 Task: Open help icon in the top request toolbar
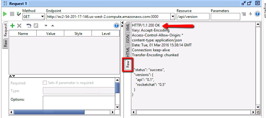[x=257, y=14]
